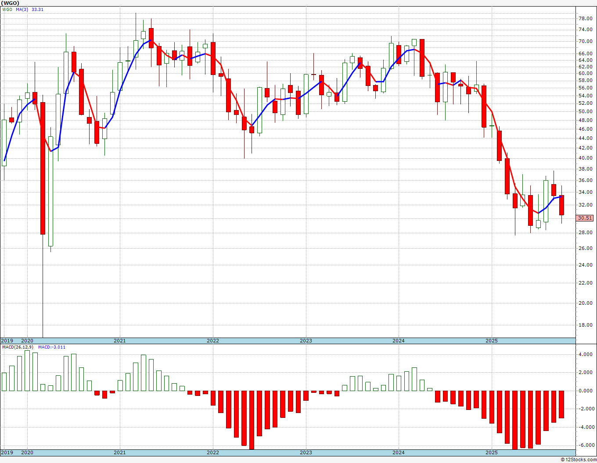This screenshot has width=597, height=463.
Task: Click the "50.00" price axis label
Action: point(585,112)
